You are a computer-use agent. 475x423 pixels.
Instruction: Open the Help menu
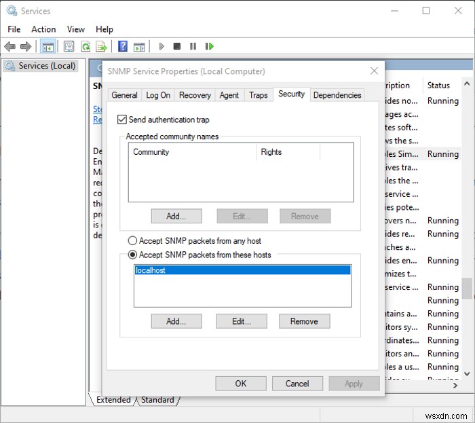click(104, 29)
